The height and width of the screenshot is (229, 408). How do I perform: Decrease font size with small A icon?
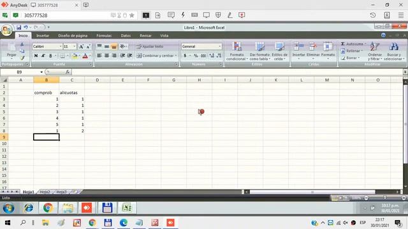point(88,46)
